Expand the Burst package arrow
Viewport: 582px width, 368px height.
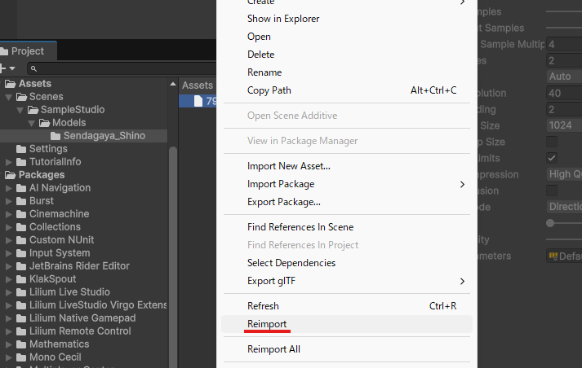coord(8,201)
